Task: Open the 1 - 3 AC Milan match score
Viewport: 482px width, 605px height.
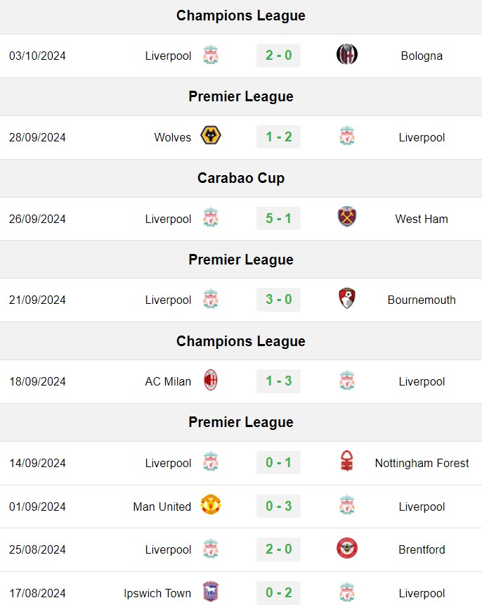Action: tap(278, 381)
